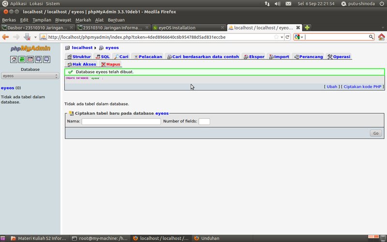Open the Riwayat menu
The image size is (387, 242).
(x=63, y=20)
